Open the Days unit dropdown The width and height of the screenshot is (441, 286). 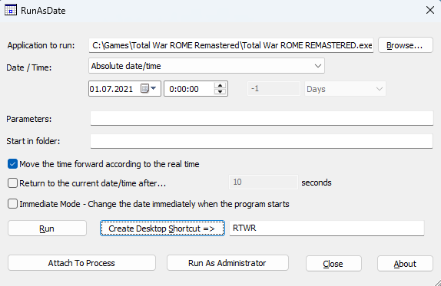click(x=345, y=89)
